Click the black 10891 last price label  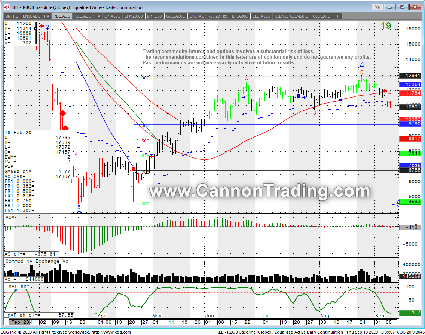point(410,107)
